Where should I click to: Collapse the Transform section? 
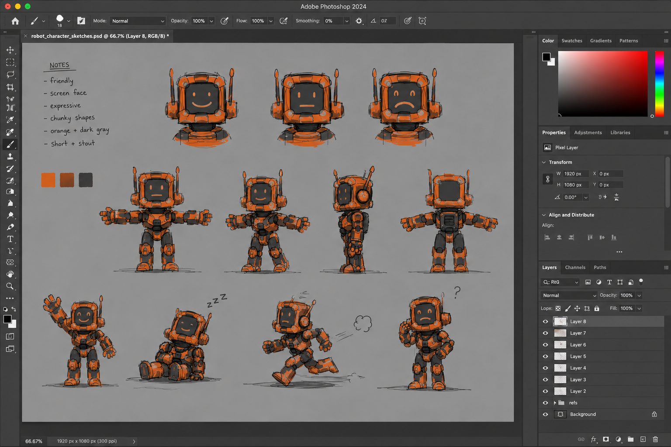[544, 162]
